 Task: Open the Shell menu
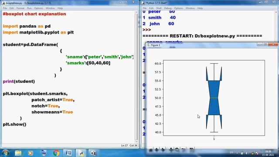(159, 8)
